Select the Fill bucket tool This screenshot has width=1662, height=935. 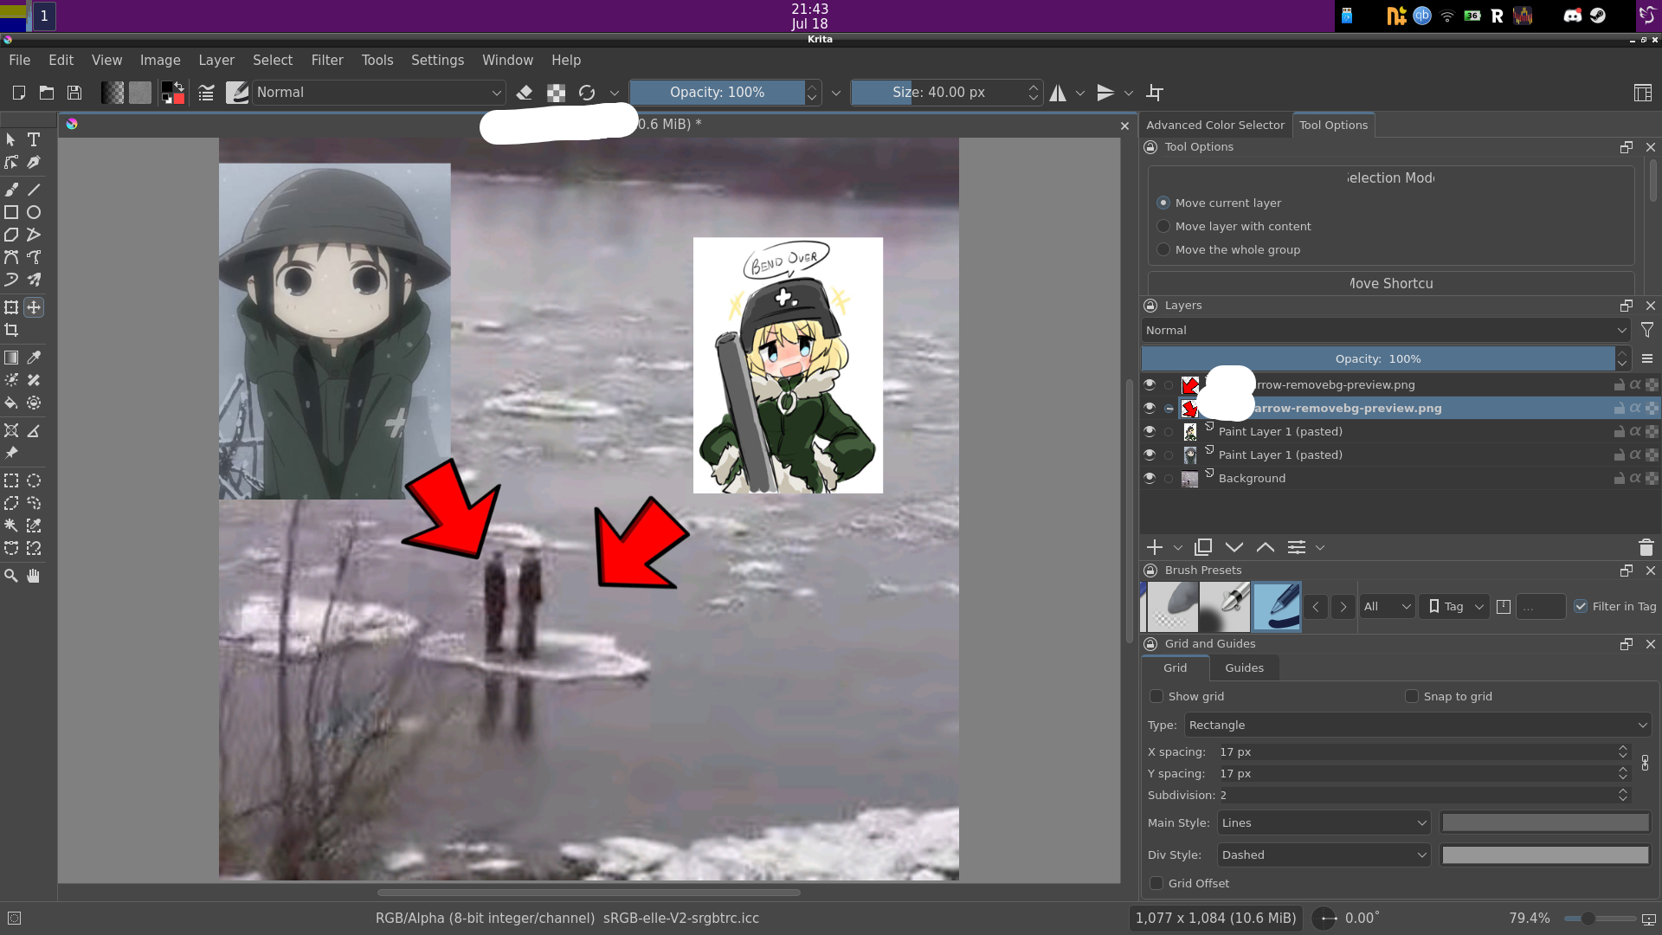click(11, 403)
